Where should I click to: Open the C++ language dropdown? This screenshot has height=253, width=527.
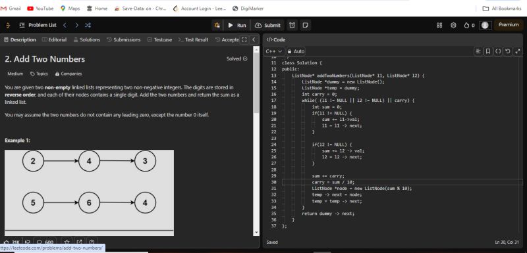274,51
